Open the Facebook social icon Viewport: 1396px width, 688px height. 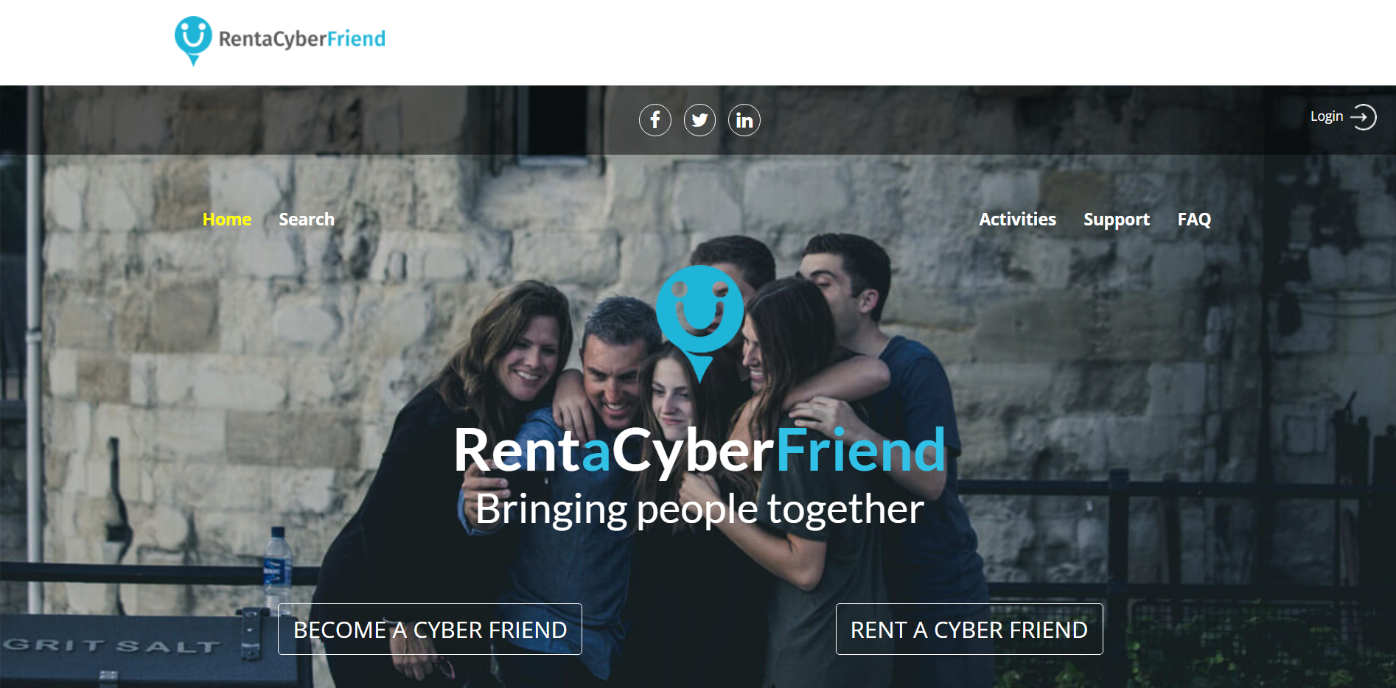(655, 120)
